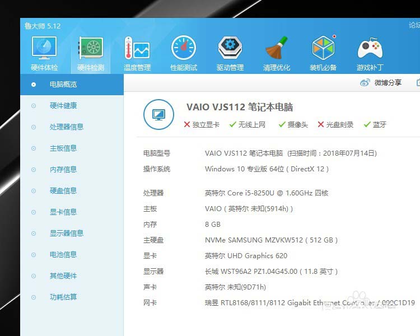Open 性能测试 performance test gauge icon

click(x=184, y=48)
